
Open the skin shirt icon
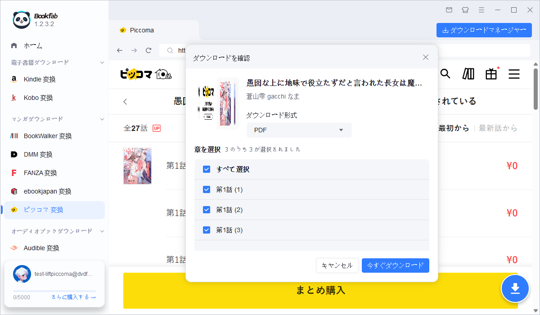pyautogui.click(x=465, y=10)
